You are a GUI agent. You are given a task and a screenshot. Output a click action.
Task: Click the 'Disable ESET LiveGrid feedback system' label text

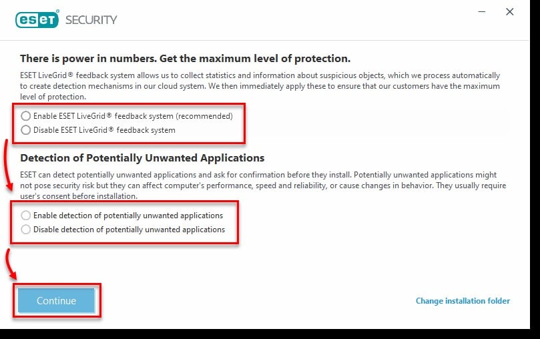tap(104, 130)
